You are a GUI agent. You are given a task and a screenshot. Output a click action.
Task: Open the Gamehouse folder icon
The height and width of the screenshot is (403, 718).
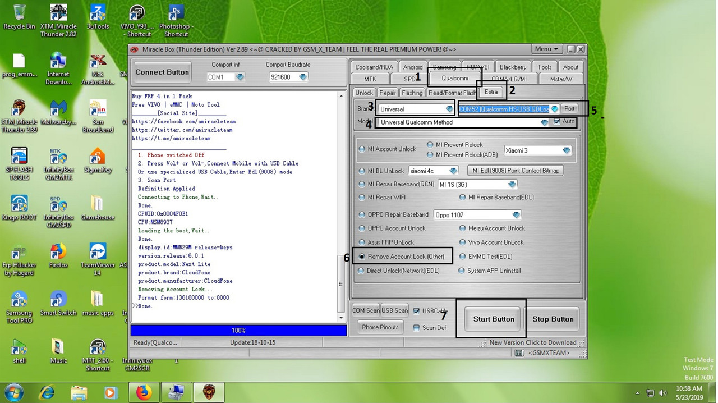coord(98,208)
